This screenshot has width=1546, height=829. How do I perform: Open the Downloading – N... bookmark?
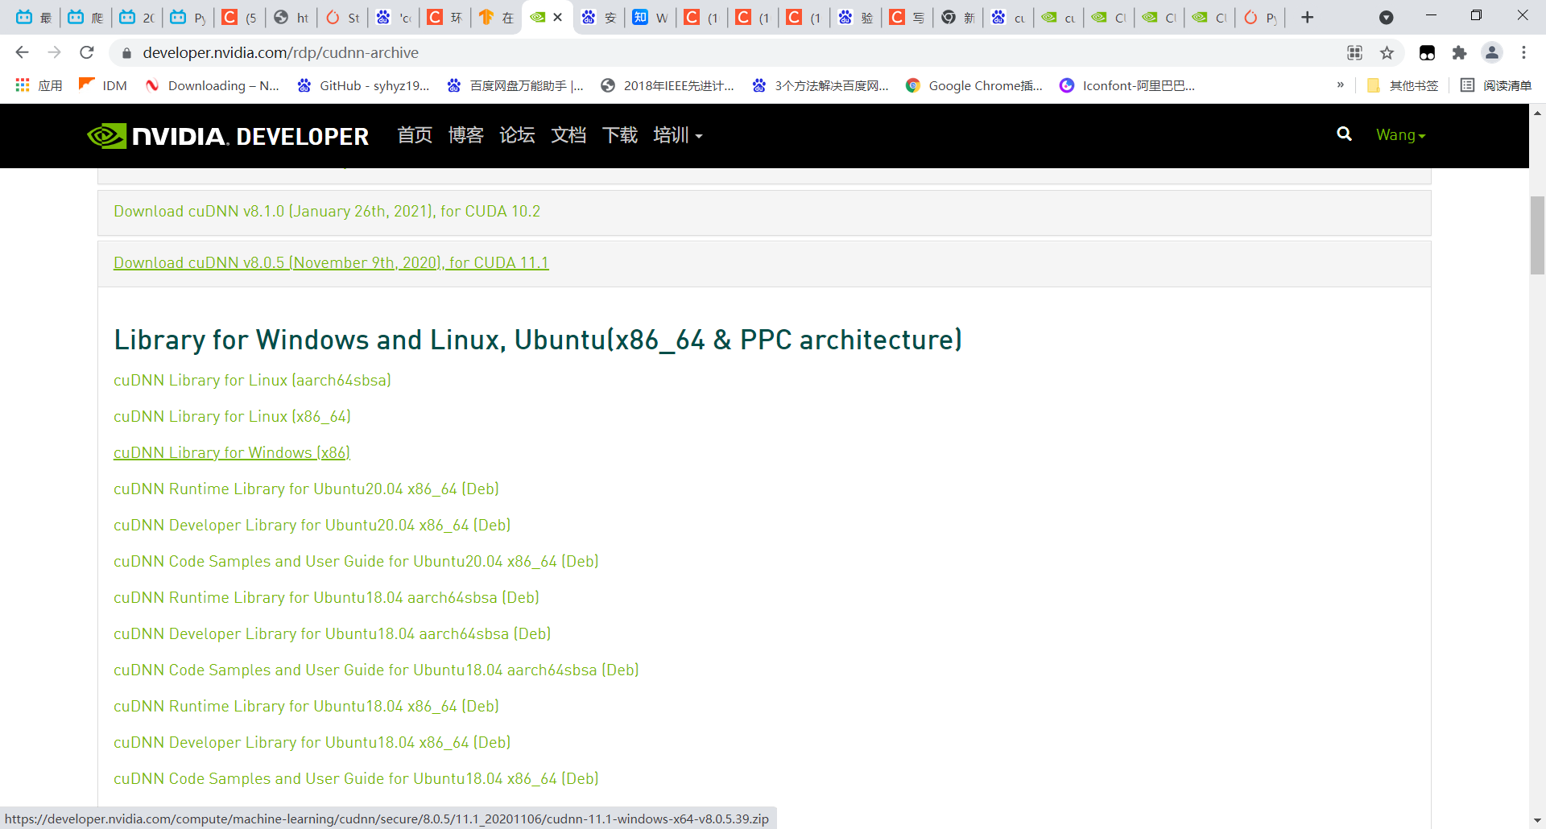(x=212, y=85)
